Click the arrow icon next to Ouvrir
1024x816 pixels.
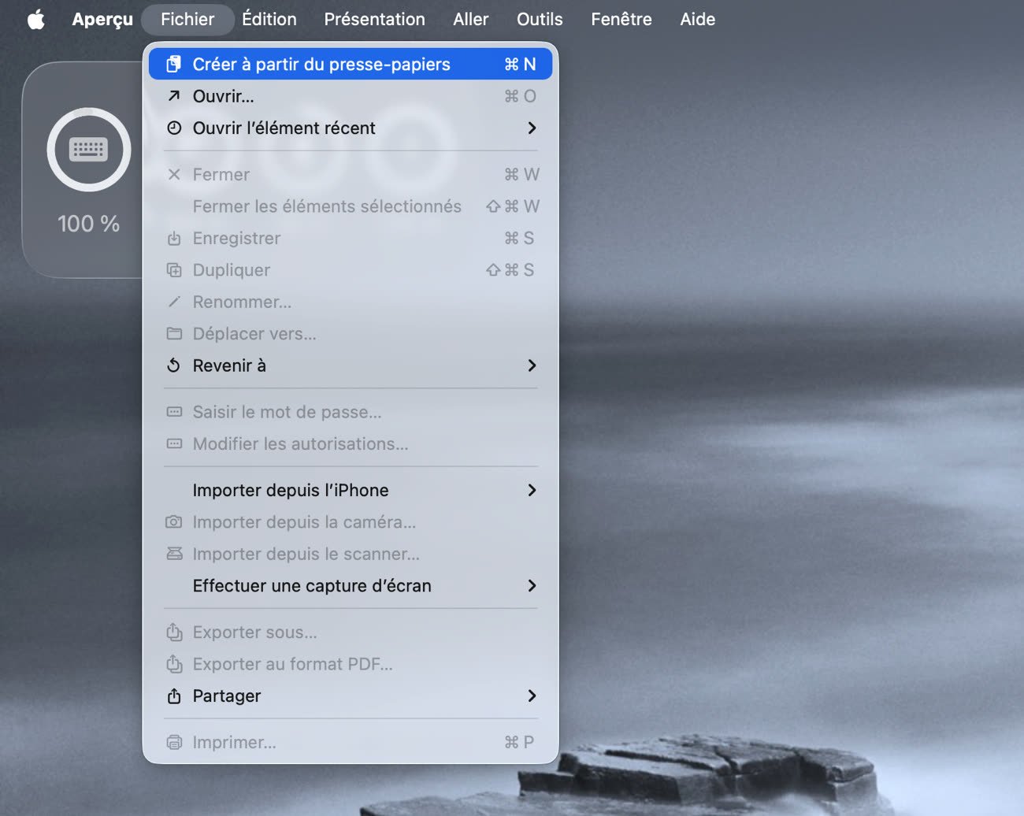click(x=174, y=96)
